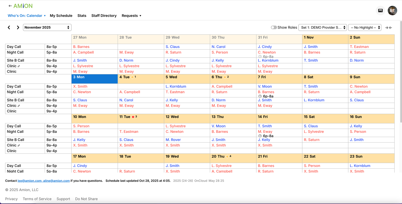Click the red diamond note on 11 Tue
This screenshot has width=402, height=204.
[133, 117]
